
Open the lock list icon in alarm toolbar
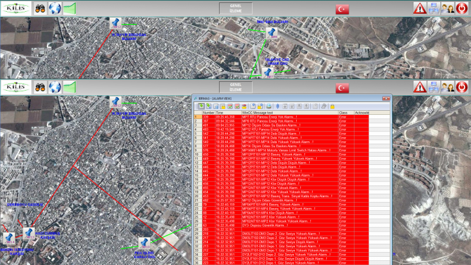(x=223, y=107)
